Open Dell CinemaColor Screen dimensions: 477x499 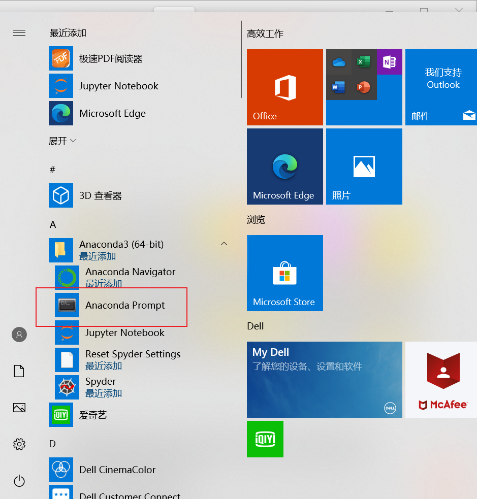tap(102, 470)
